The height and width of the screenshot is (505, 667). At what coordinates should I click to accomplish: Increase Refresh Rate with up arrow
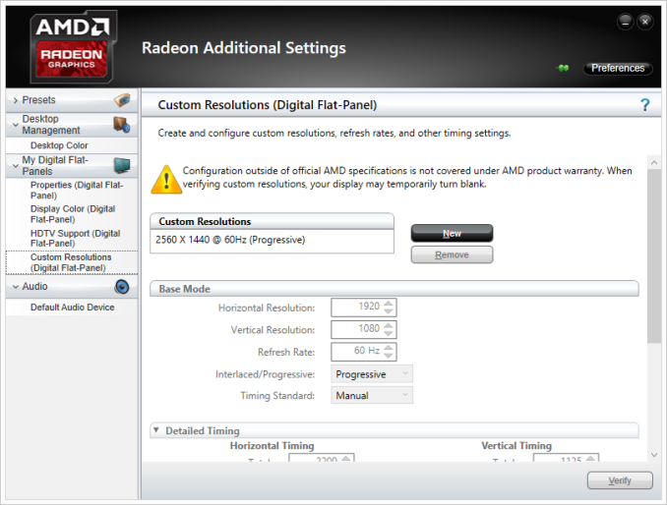tap(388, 348)
